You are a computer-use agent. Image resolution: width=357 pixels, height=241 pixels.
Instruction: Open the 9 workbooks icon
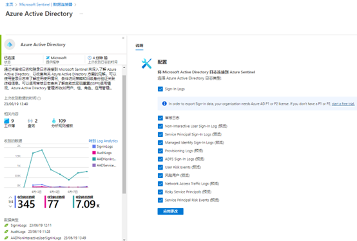tap(6, 121)
